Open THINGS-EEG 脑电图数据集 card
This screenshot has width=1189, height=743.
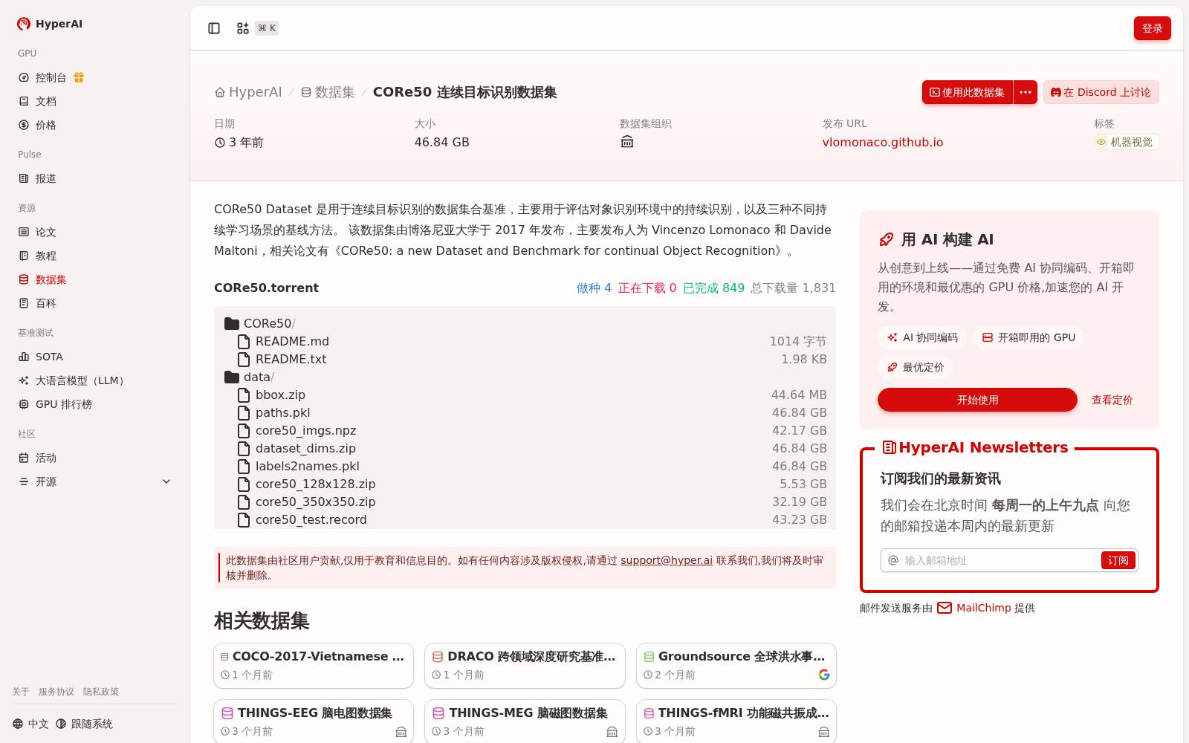[x=314, y=721]
